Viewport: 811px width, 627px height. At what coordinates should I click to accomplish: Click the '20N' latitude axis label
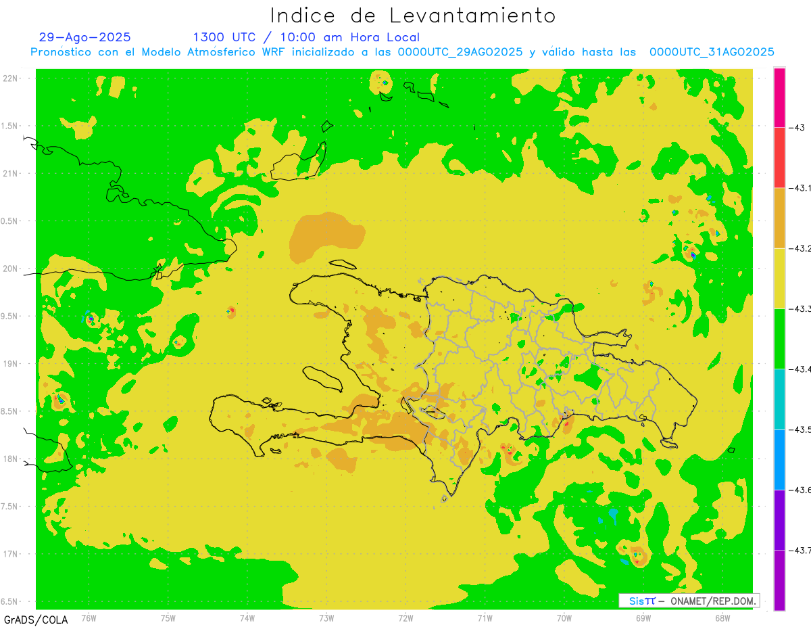click(x=10, y=269)
